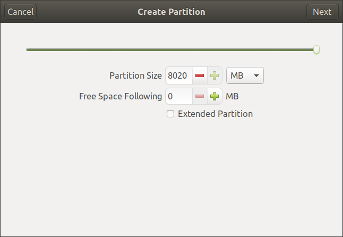The height and width of the screenshot is (237, 343).
Task: Click the "Free Space Following" label
Action: (x=121, y=97)
